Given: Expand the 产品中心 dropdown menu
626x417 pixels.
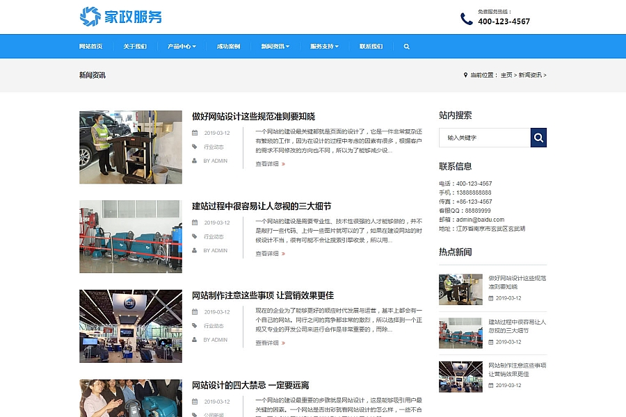Looking at the screenshot, I should point(182,47).
